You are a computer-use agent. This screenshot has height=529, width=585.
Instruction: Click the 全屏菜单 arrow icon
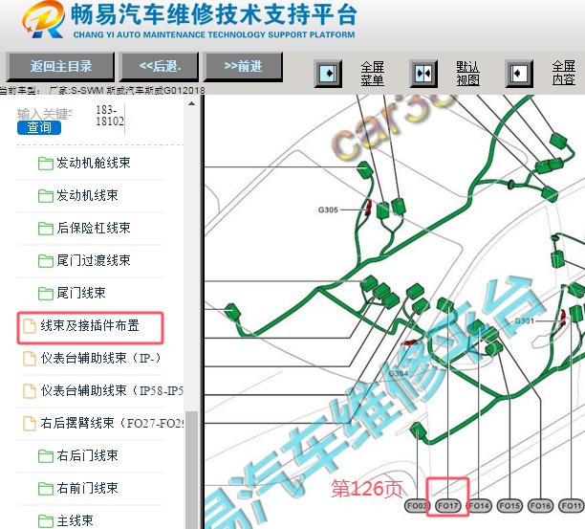328,74
